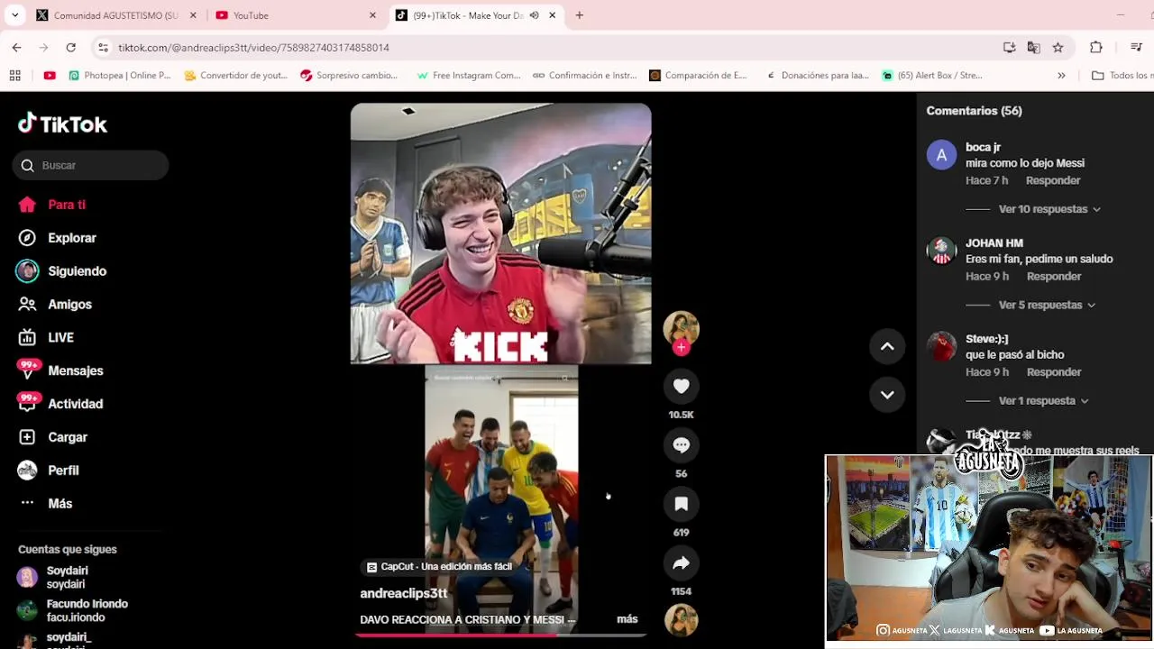Seek using the red video progress bar
Viewport: 1154px width, 649px height.
[x=500, y=635]
